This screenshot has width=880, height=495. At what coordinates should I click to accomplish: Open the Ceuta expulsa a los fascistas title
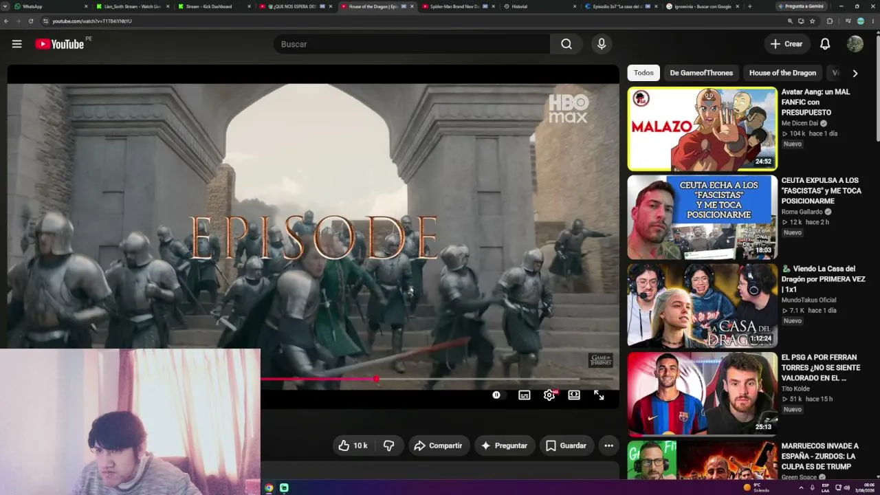(x=822, y=190)
